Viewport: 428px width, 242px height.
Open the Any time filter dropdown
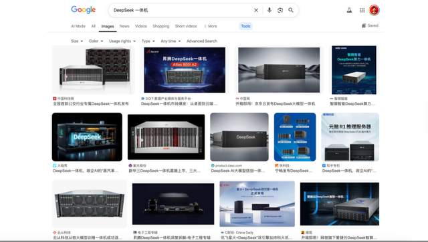click(x=171, y=41)
